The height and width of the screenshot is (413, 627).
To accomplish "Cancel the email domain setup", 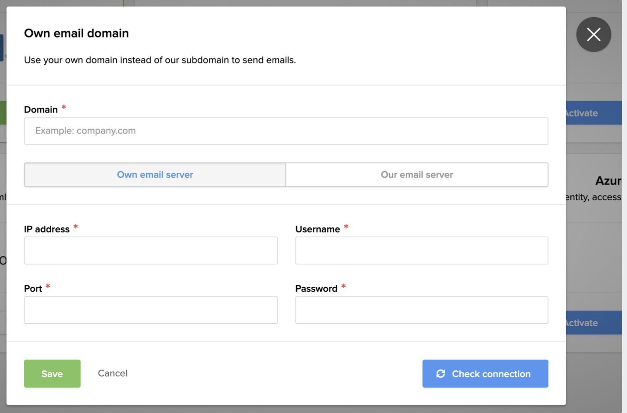I will pos(113,373).
